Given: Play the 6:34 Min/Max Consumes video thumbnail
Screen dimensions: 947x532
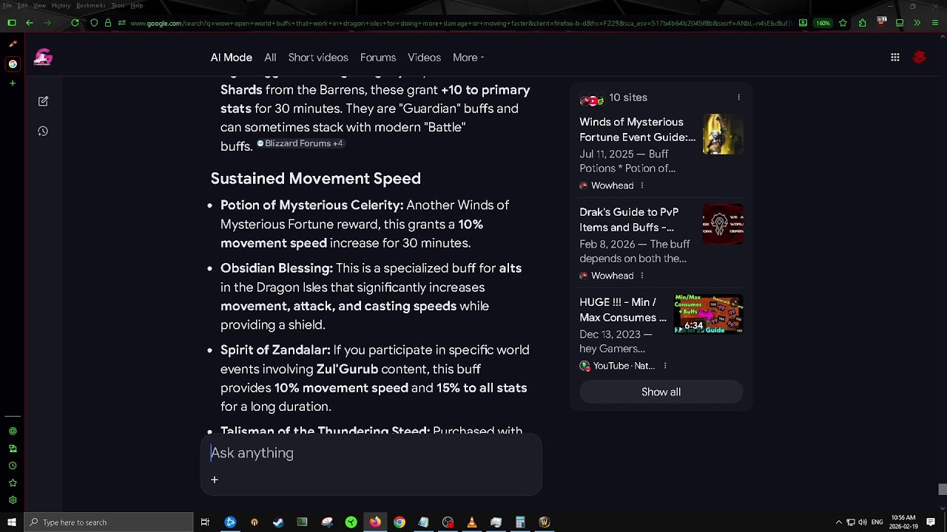Looking at the screenshot, I should tap(709, 314).
